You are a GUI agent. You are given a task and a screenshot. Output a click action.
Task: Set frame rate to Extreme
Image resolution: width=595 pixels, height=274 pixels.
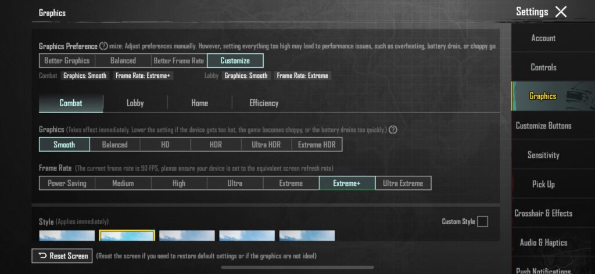tap(291, 183)
